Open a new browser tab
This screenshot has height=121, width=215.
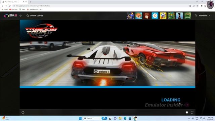[x=30, y=2]
